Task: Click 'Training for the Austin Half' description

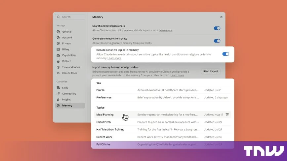Action: (x=168, y=129)
